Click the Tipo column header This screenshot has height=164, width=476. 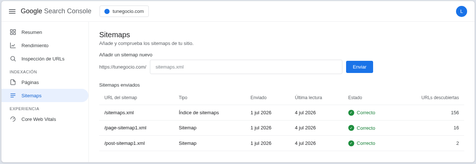(x=183, y=98)
